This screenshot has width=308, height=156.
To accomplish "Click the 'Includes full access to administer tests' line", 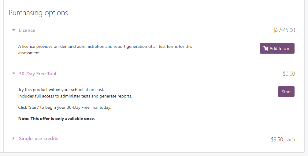I will coord(75,96).
